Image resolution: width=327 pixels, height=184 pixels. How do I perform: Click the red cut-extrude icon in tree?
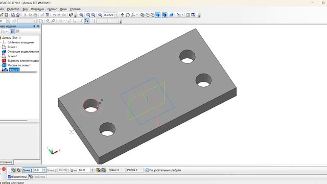click(4, 61)
